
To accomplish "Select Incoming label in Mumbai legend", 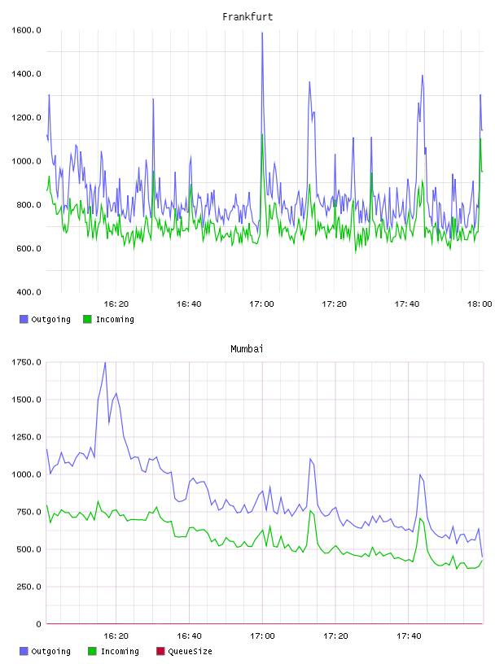I will point(120,651).
